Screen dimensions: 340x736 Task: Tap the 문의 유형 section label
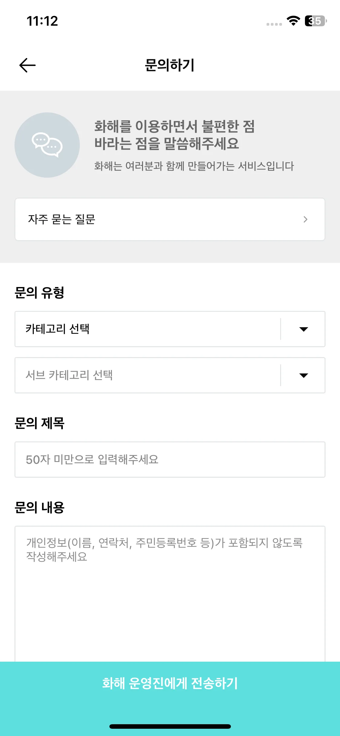(x=40, y=292)
